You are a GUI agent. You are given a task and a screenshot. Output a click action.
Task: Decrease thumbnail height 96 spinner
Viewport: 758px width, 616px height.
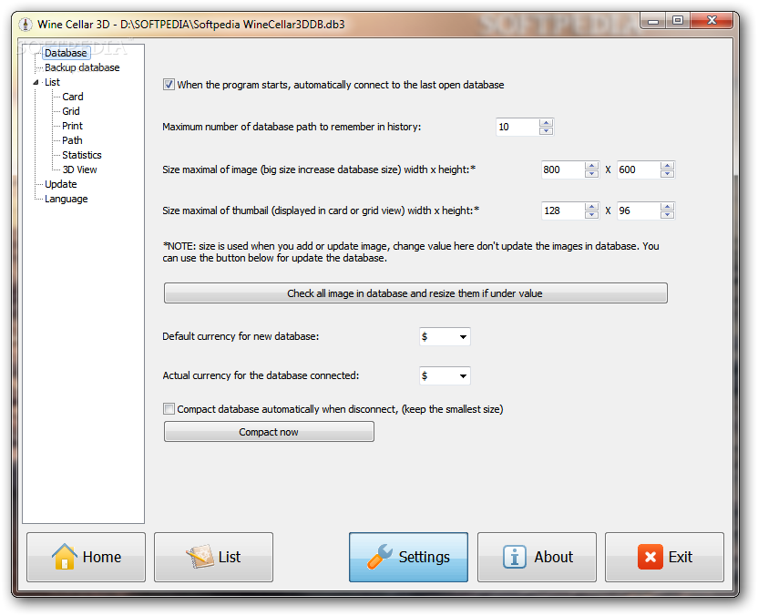[667, 215]
